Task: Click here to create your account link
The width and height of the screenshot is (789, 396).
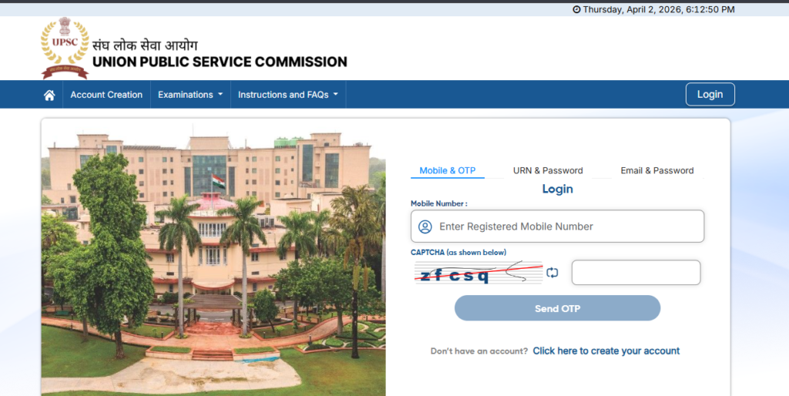Action: pos(606,351)
